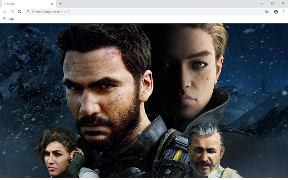Open the user profile avatar menu
The height and width of the screenshot is (180, 288).
pyautogui.click(x=276, y=12)
